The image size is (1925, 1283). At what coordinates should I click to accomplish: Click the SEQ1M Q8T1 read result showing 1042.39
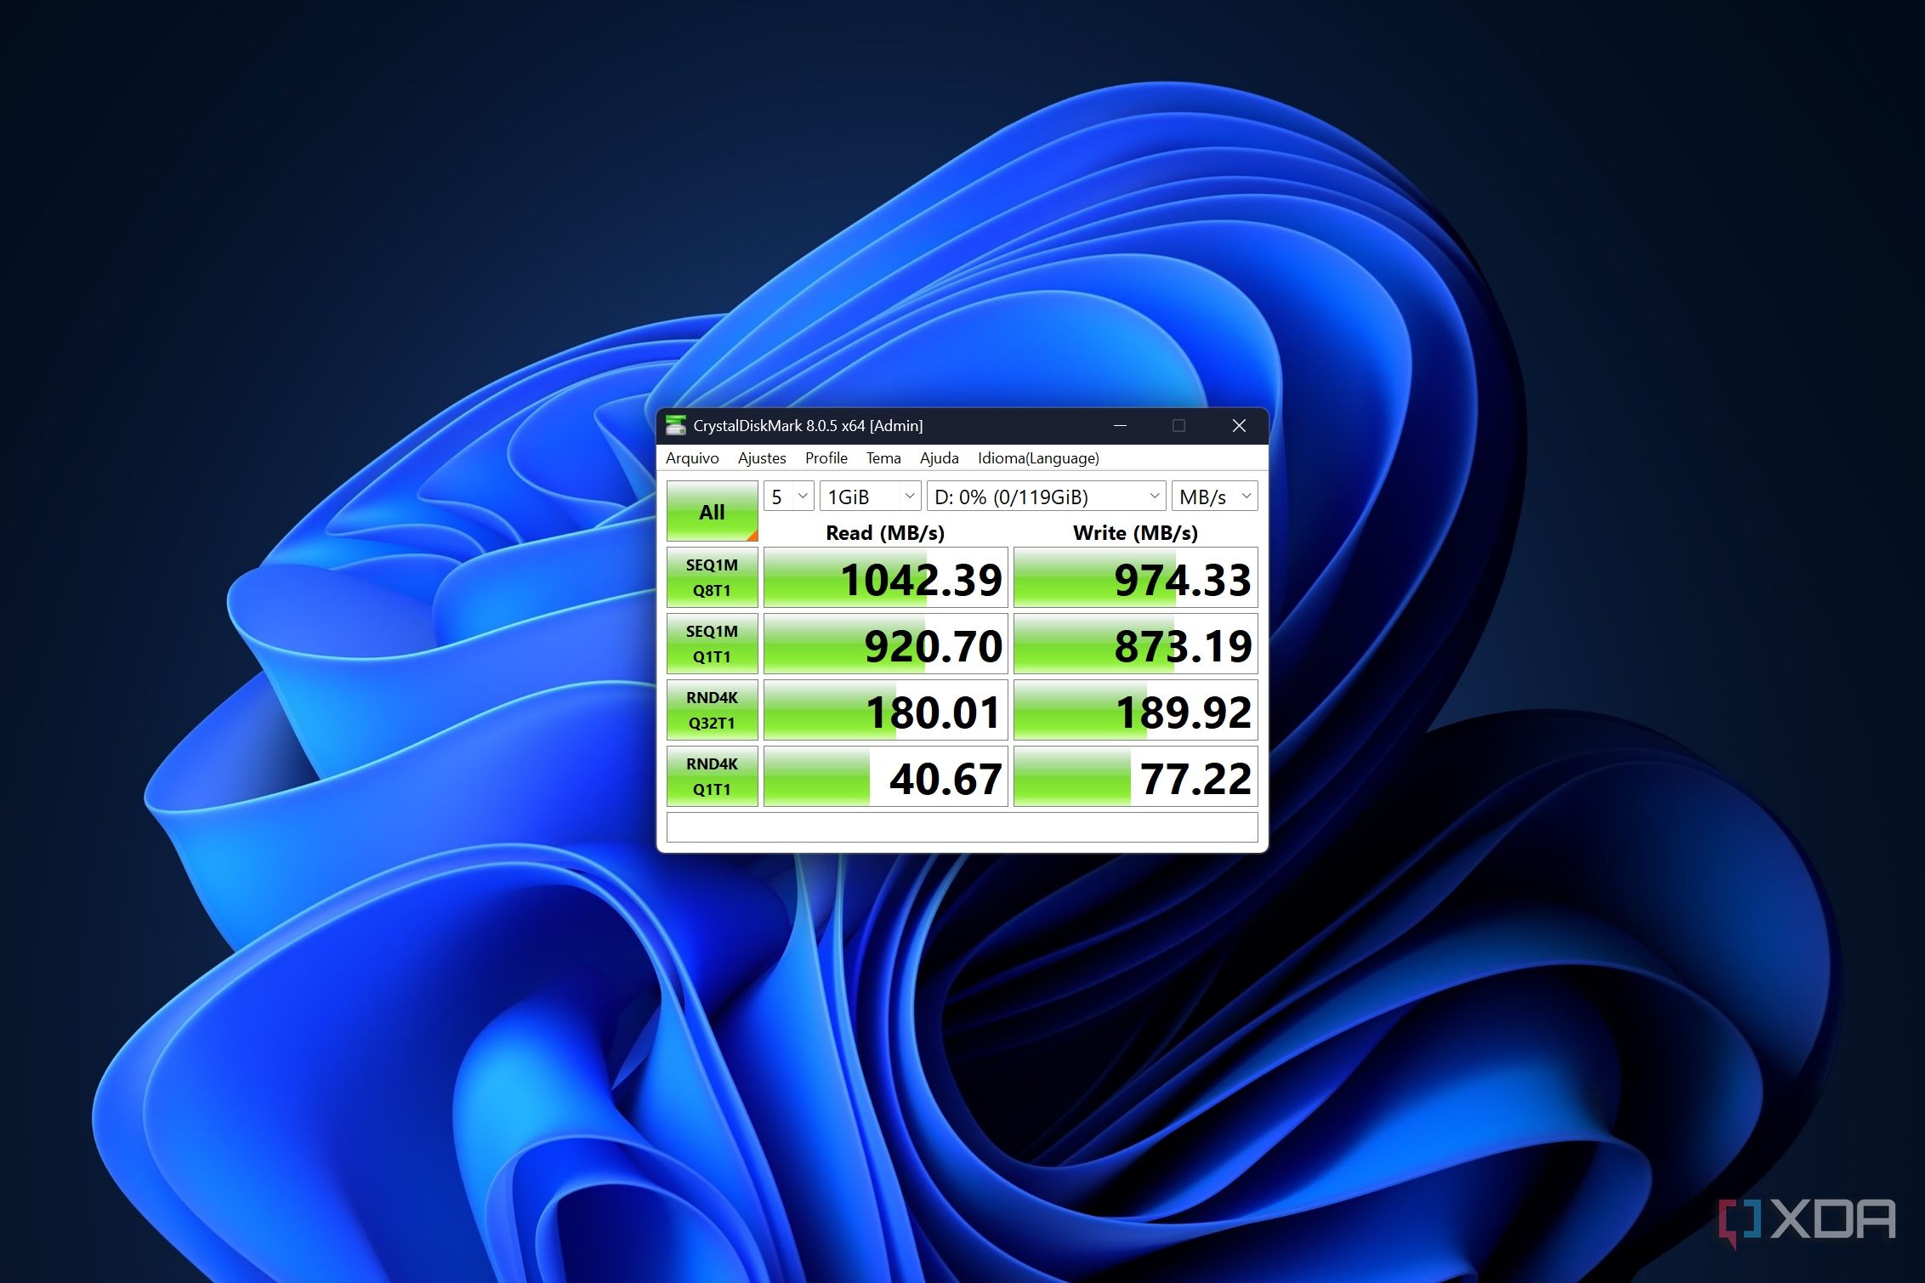coord(884,576)
